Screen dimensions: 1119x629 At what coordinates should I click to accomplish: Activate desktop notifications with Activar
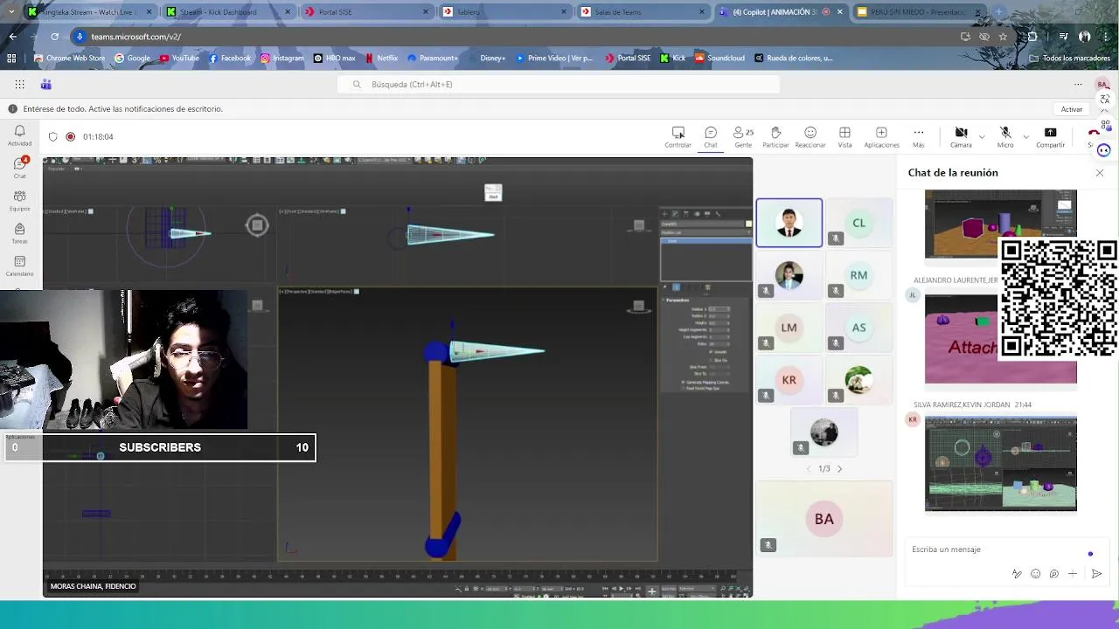tap(1072, 109)
